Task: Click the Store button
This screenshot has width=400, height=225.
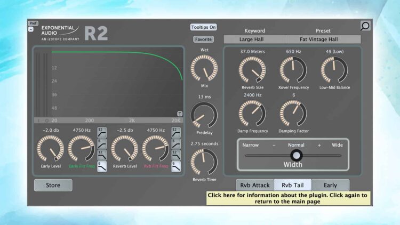Action: tap(53, 185)
